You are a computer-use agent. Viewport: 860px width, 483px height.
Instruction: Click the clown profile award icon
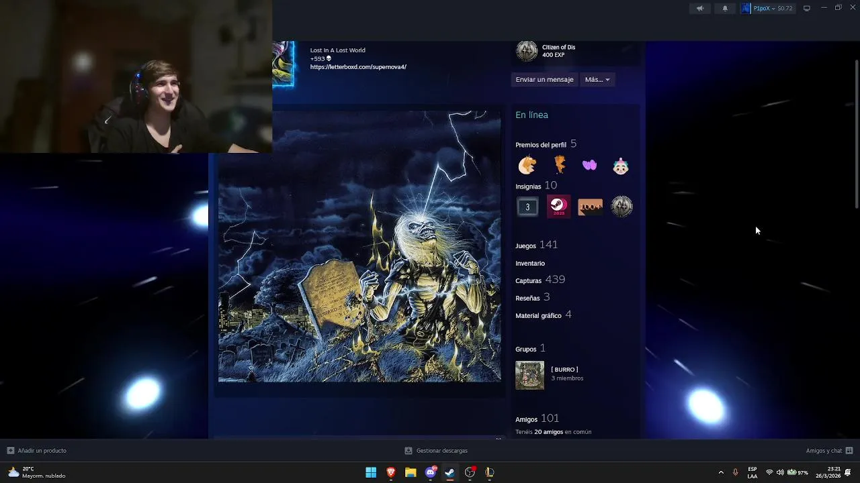(x=621, y=166)
